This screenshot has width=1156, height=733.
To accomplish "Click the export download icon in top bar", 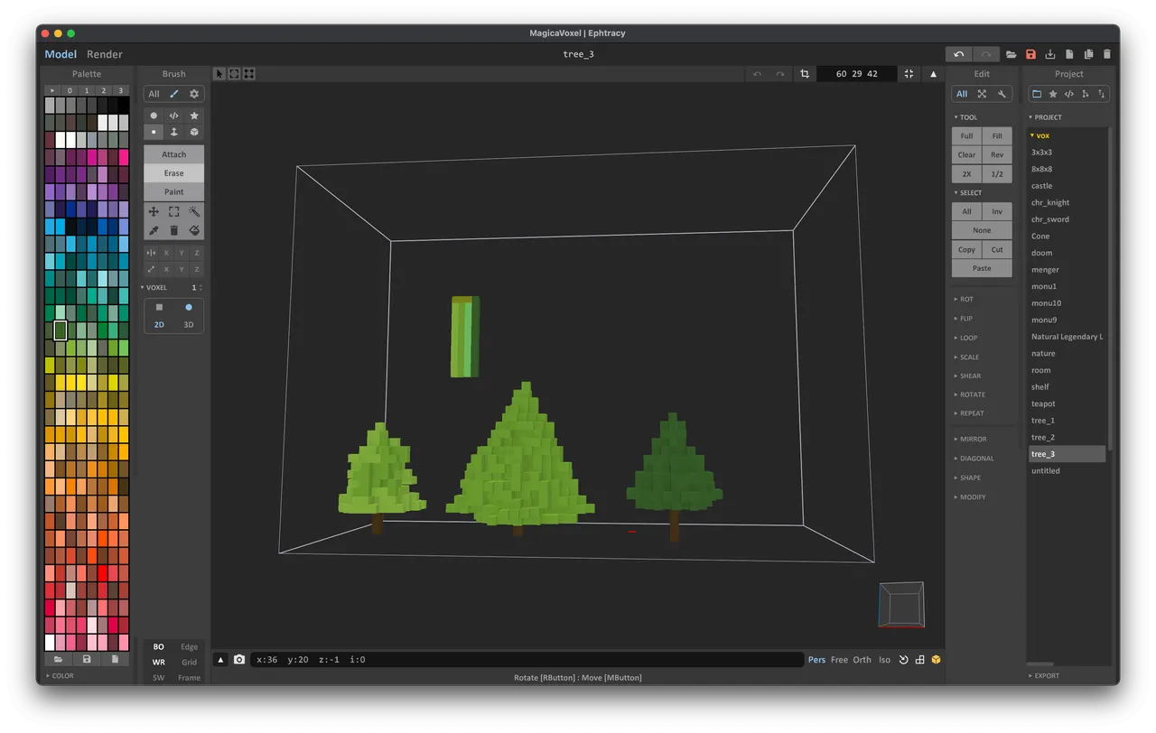I will (x=1049, y=54).
